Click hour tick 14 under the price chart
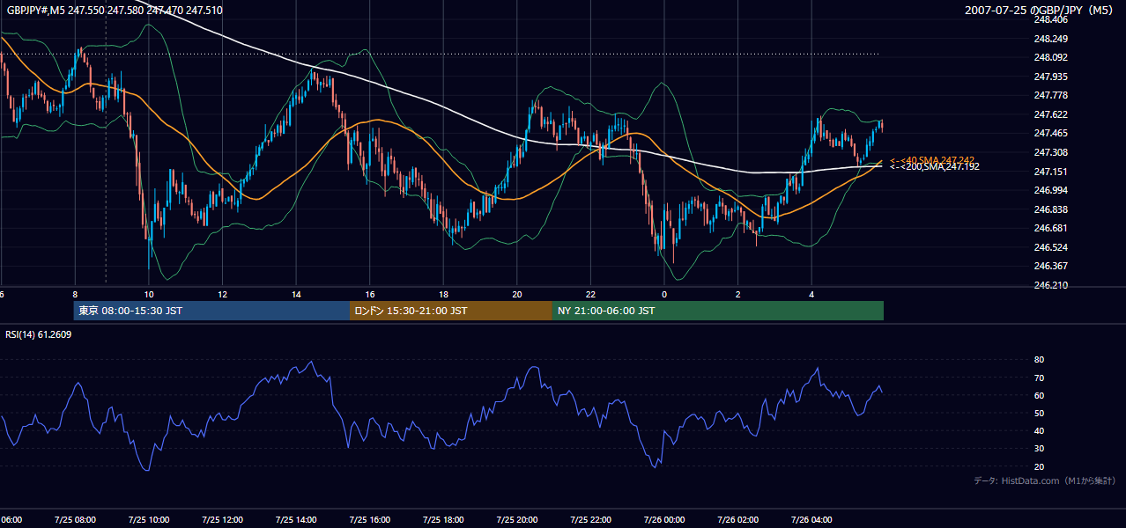The width and height of the screenshot is (1126, 528). tap(296, 294)
